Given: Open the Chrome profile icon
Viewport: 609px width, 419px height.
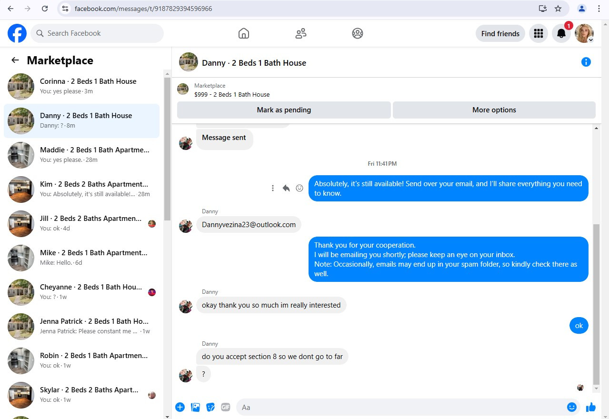Looking at the screenshot, I should coord(582,9).
